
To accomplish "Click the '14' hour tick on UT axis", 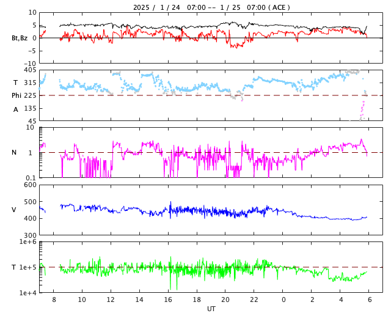I will [139, 300].
